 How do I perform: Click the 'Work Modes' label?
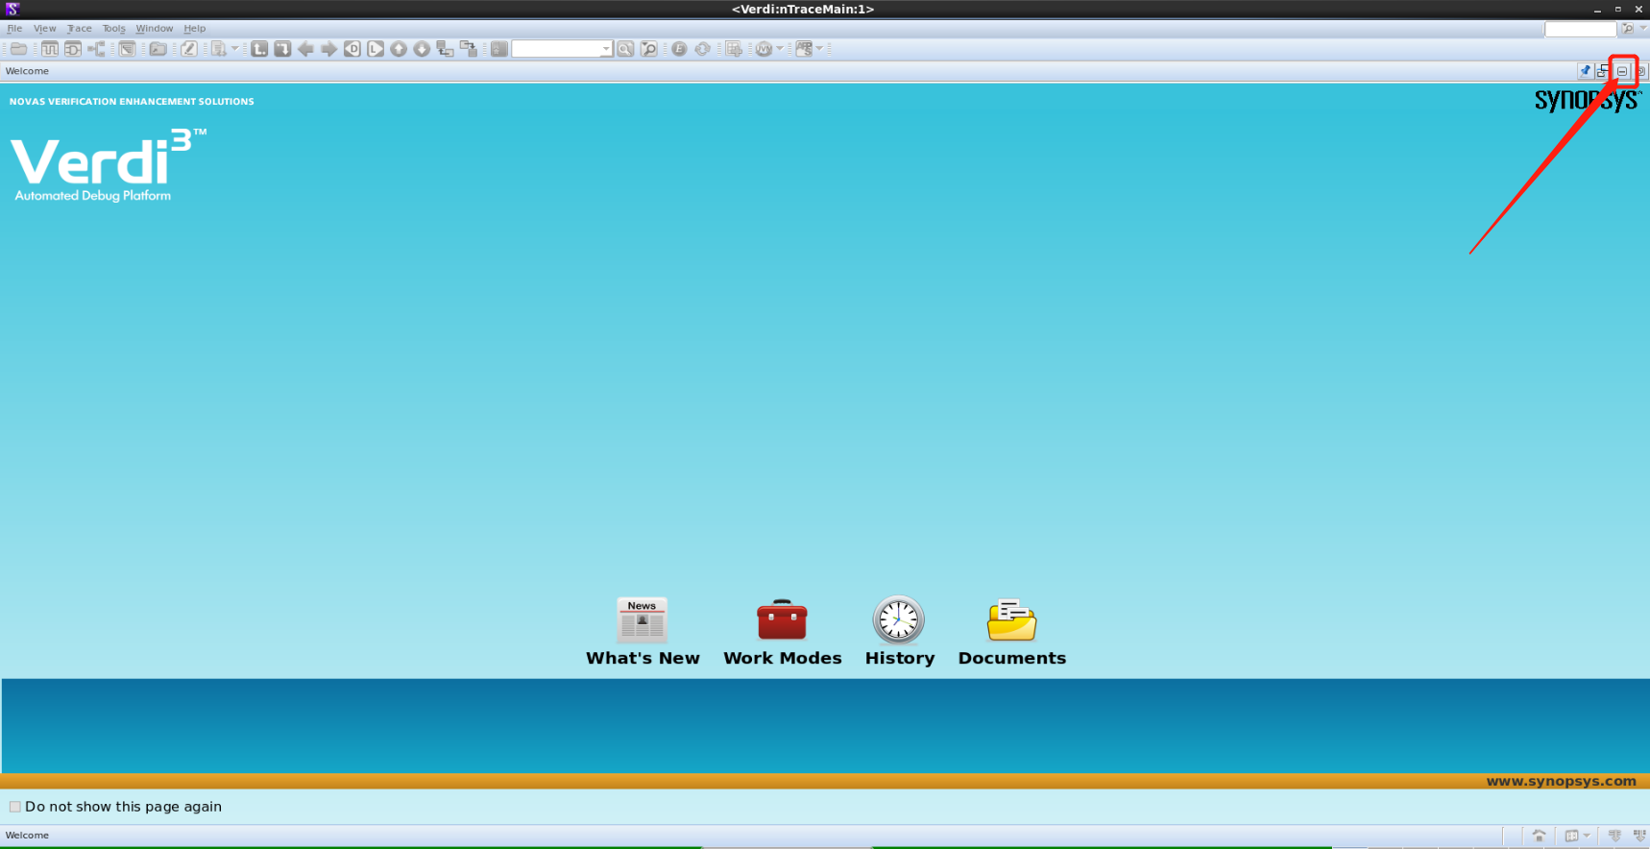(783, 658)
